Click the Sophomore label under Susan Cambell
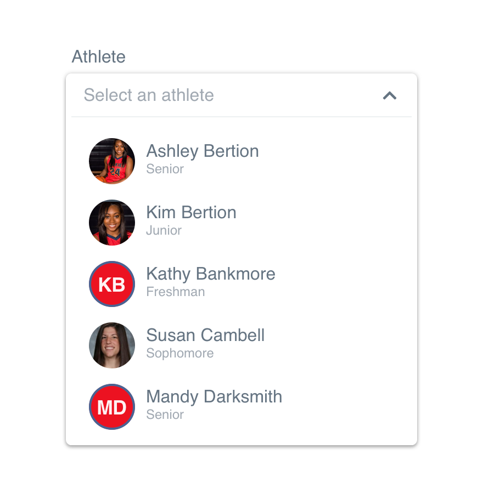The image size is (483, 500). click(x=179, y=353)
